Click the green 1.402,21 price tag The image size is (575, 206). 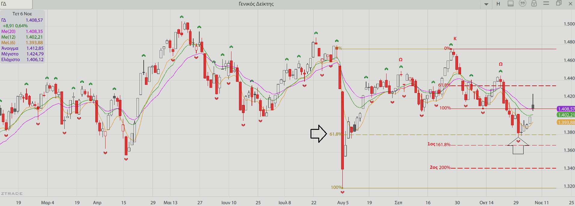point(566,115)
